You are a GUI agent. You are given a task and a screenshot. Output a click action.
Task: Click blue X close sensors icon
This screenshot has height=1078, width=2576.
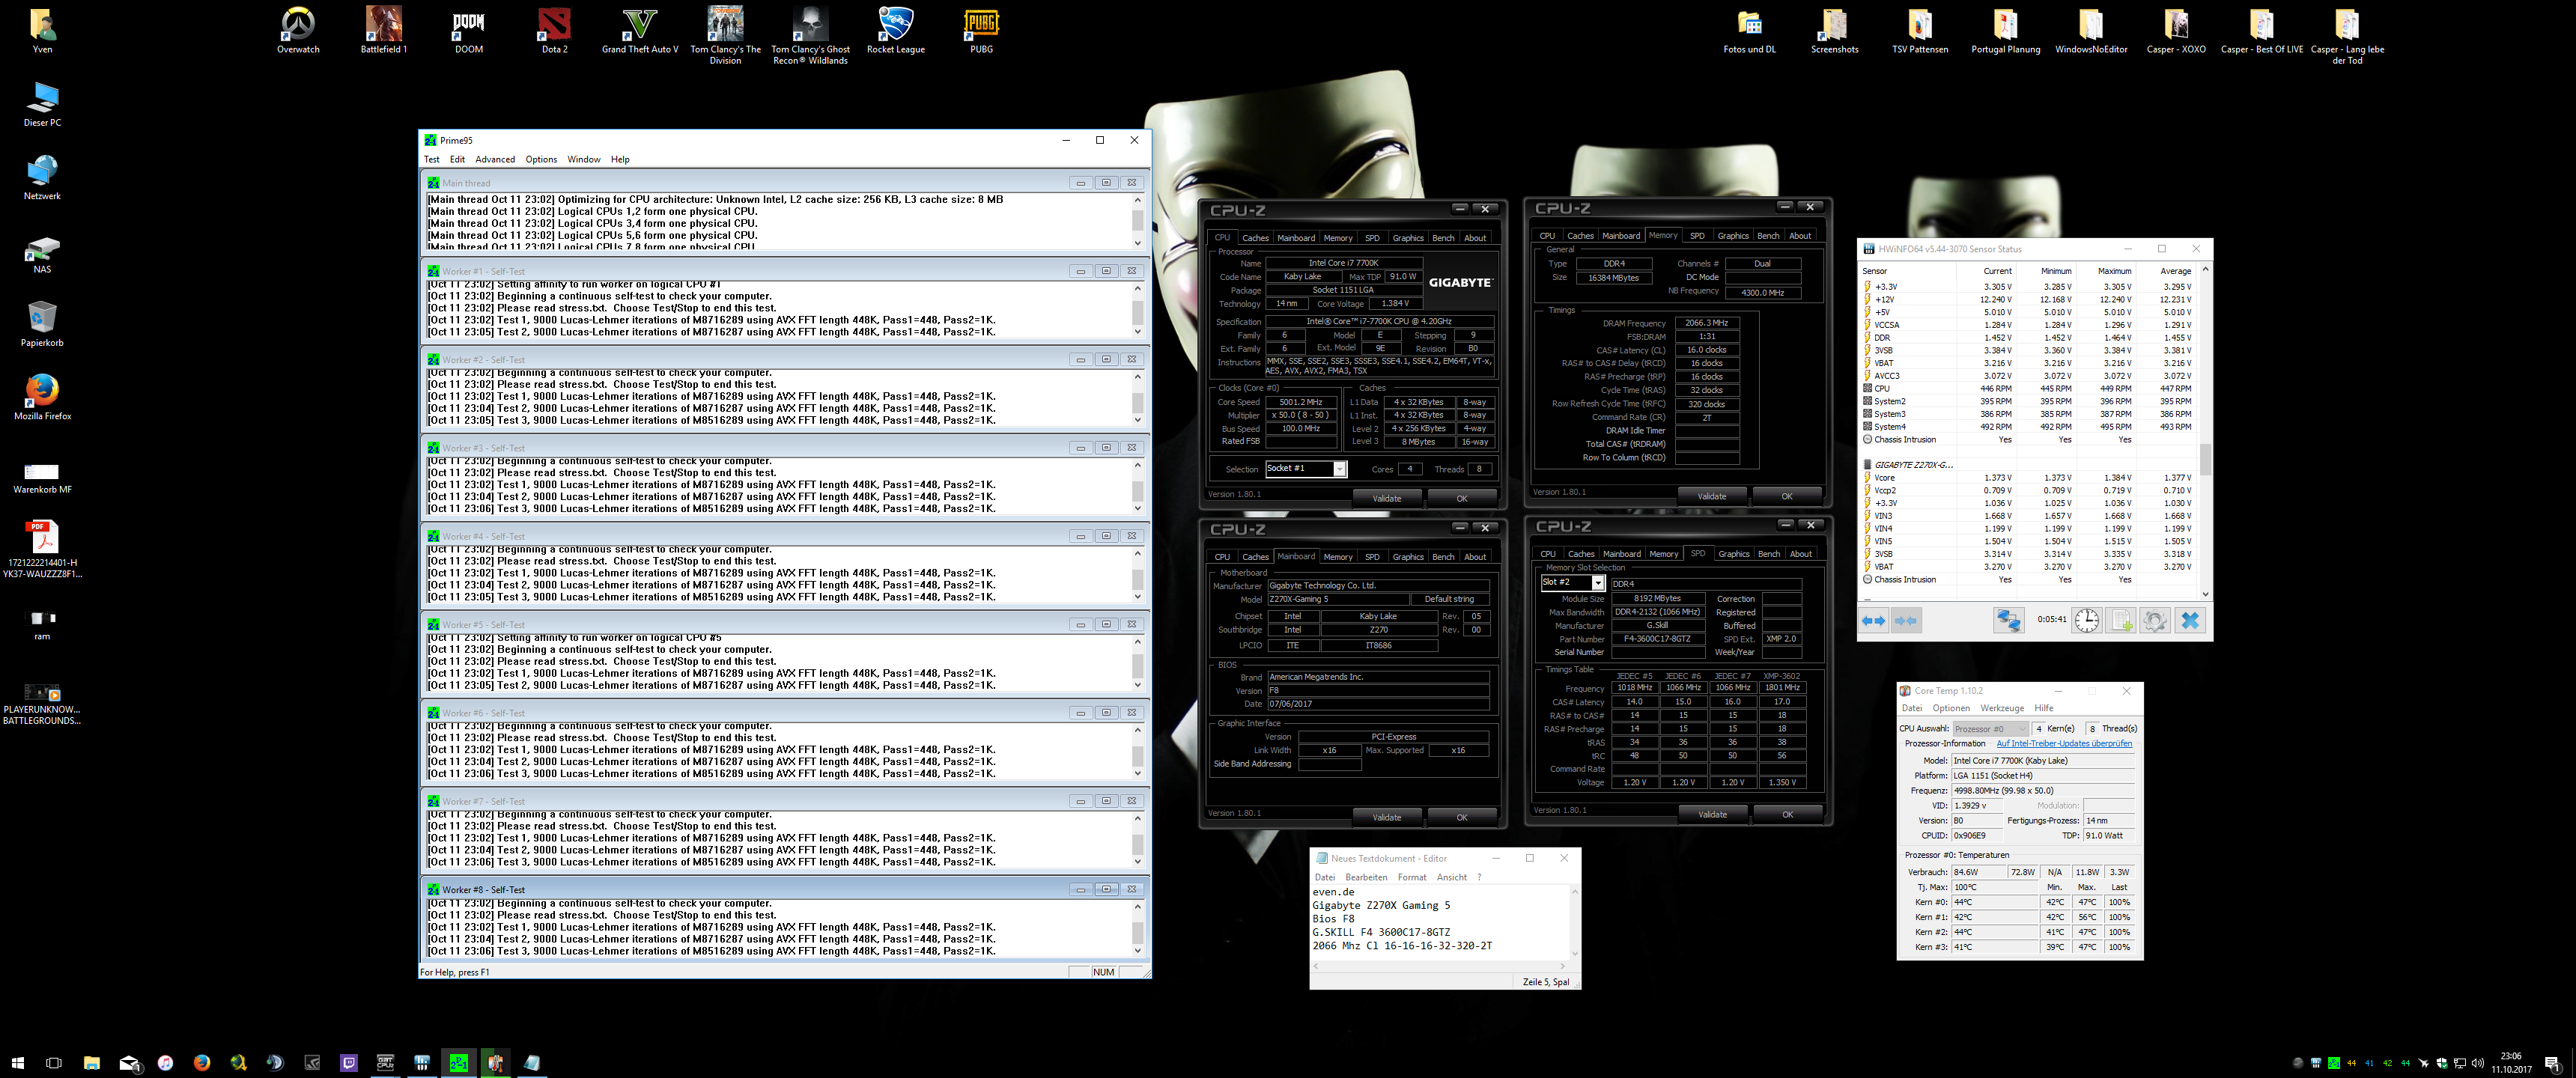[2190, 621]
